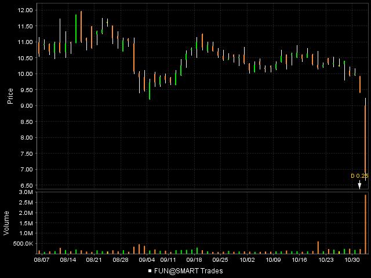Click the 500.0K volume axis label

point(23,244)
